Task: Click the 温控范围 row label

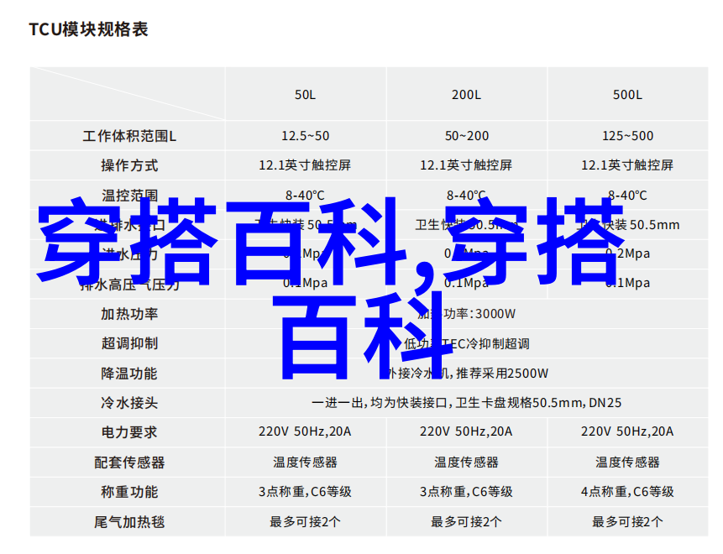Action: point(128,196)
